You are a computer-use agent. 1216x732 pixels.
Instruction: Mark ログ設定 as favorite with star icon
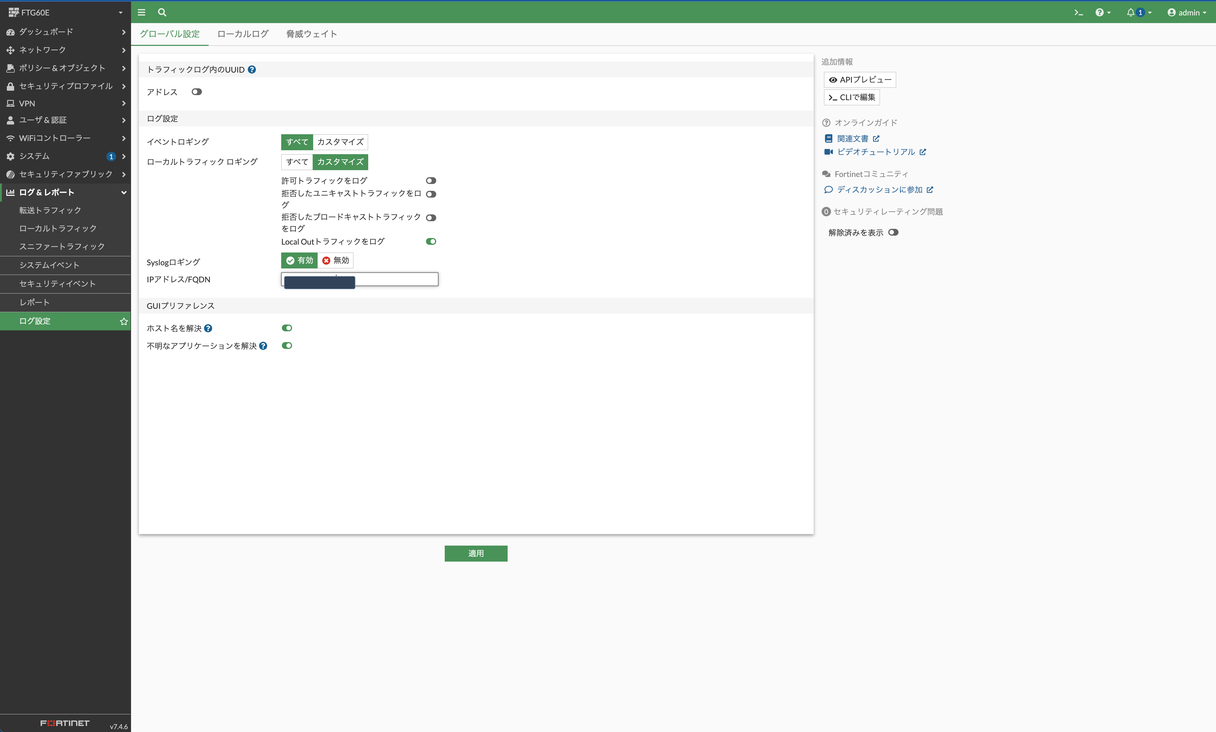point(124,321)
